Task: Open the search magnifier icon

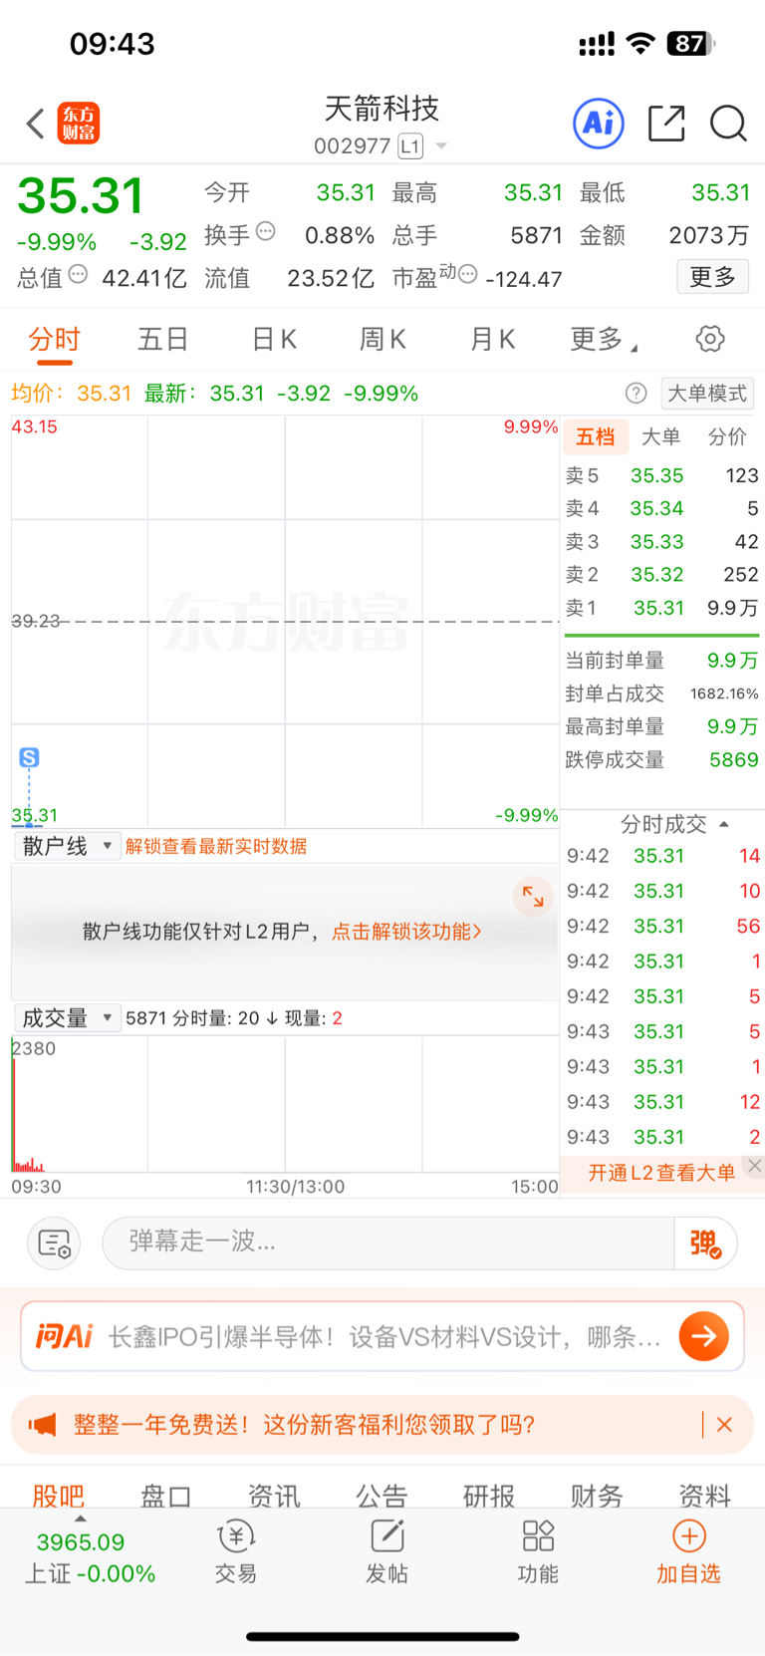Action: pyautogui.click(x=728, y=124)
